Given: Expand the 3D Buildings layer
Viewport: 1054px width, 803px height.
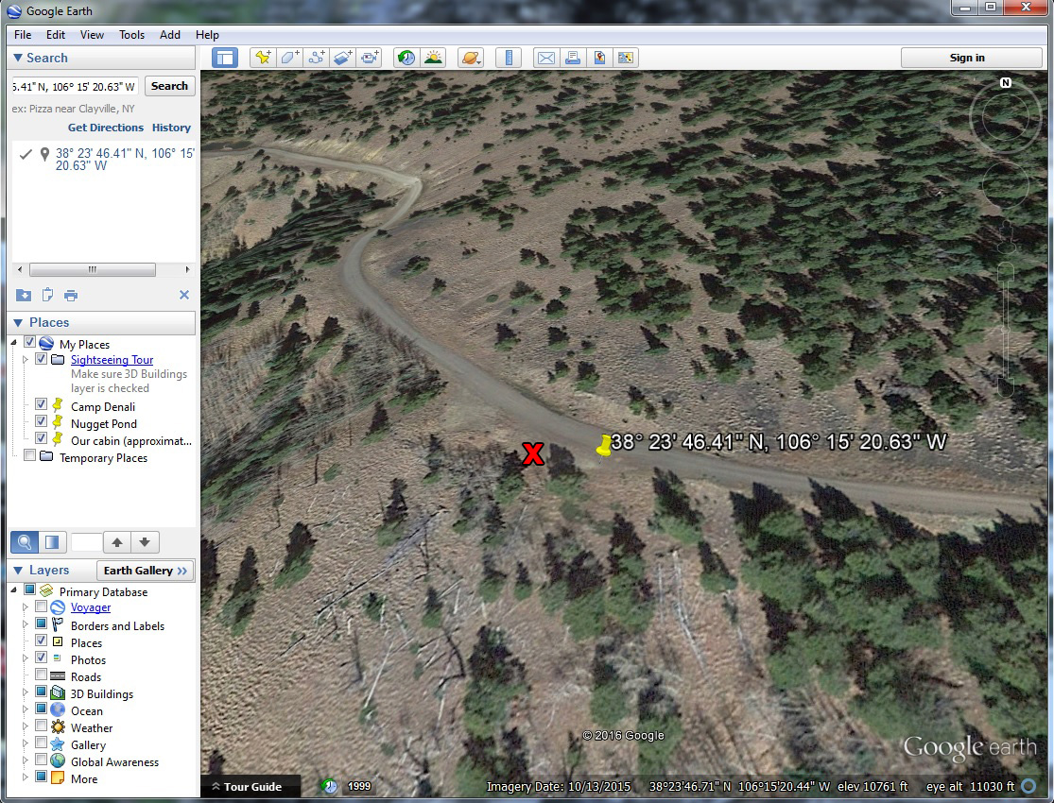Looking at the screenshot, I should click(x=26, y=692).
